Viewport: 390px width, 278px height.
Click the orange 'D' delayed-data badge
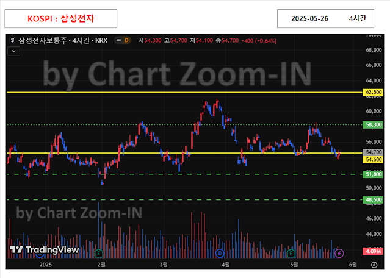click(126, 40)
